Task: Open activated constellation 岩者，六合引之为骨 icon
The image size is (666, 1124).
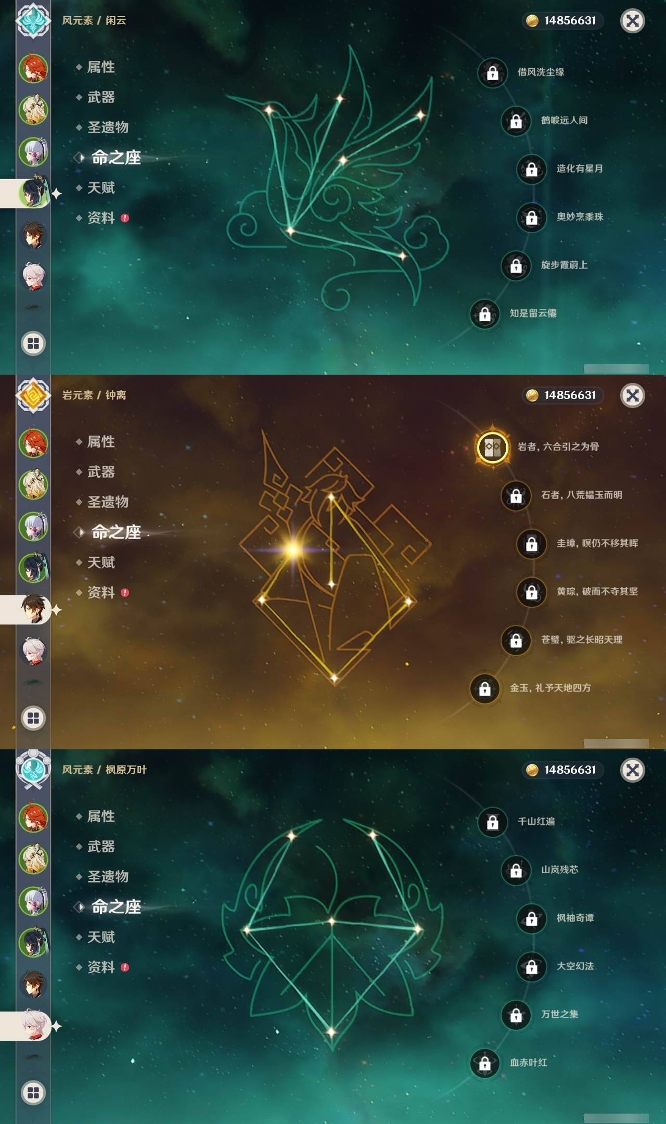Action: tap(492, 447)
